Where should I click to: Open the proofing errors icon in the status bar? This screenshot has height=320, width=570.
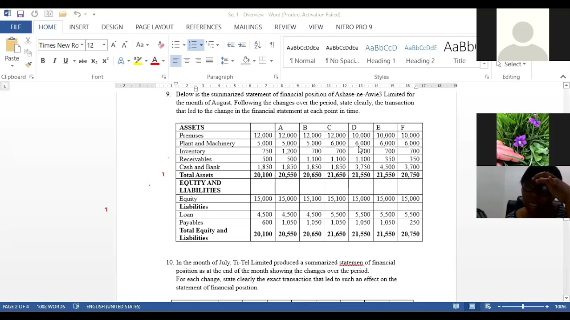point(76,307)
